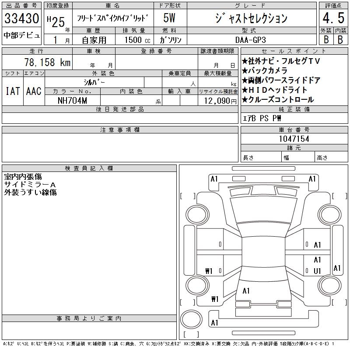The width and height of the screenshot is (350, 350).
Task: Select the ★HIDヘッドライト line
Action: (x=275, y=90)
